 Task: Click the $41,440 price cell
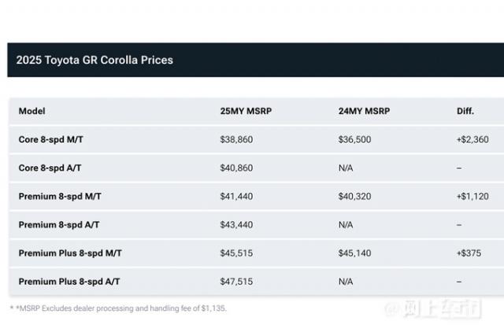(236, 196)
